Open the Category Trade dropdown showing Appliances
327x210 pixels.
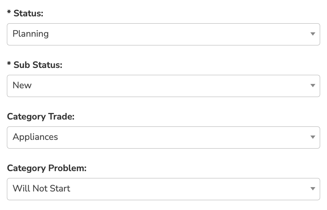point(163,137)
